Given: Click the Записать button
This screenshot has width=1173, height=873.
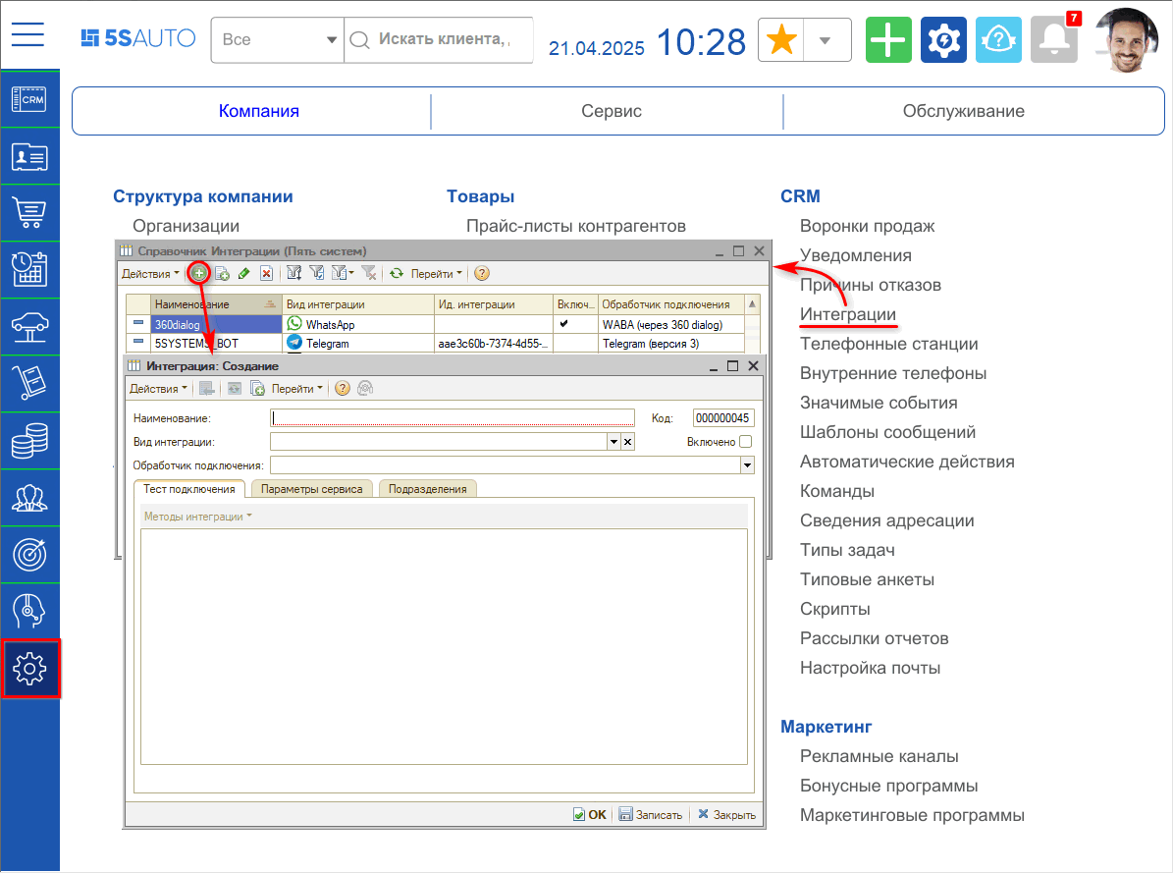Looking at the screenshot, I should point(651,814).
